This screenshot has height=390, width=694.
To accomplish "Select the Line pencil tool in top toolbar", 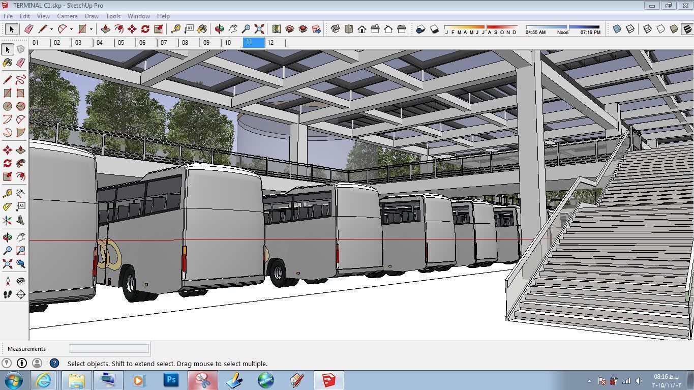I will [43, 29].
